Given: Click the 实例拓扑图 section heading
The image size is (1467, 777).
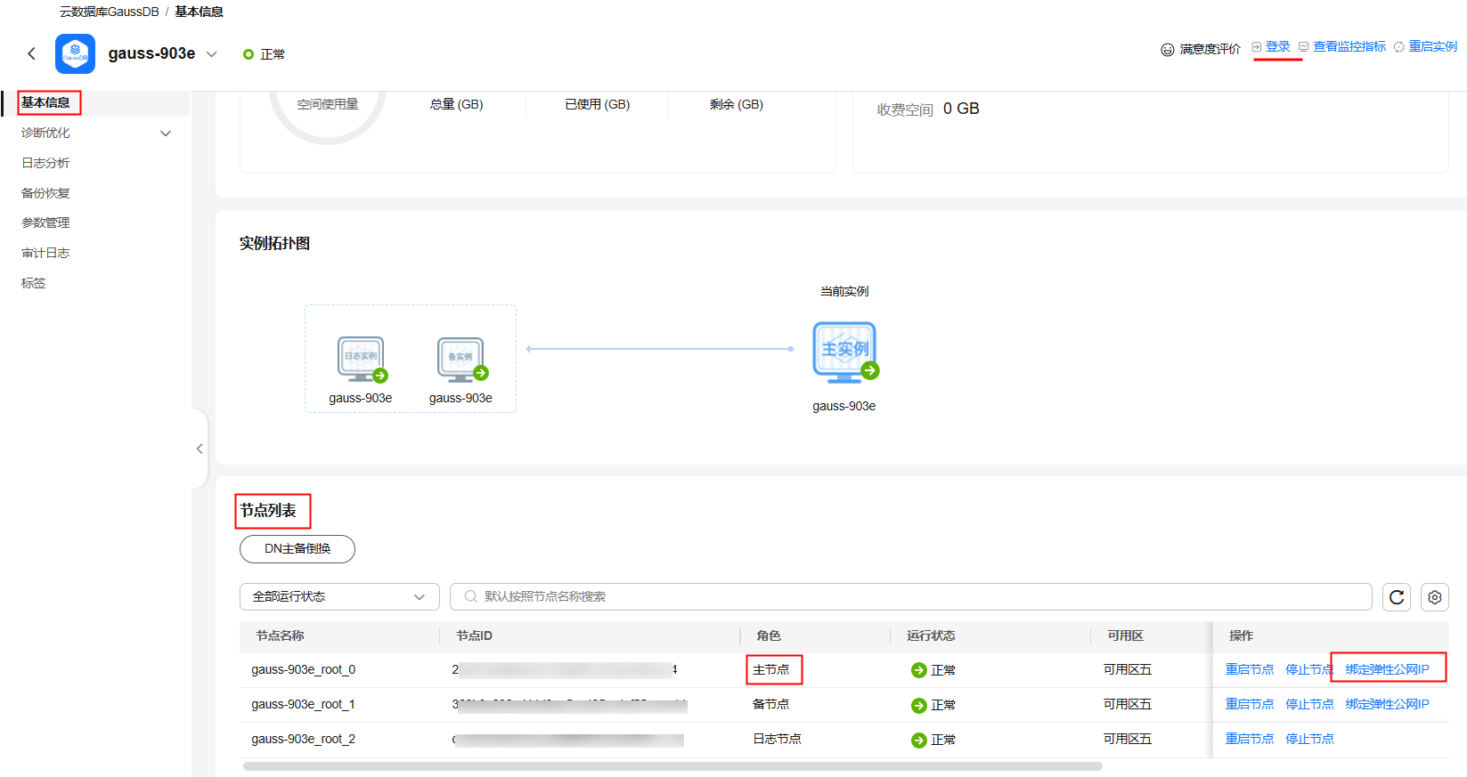Looking at the screenshot, I should [x=274, y=244].
